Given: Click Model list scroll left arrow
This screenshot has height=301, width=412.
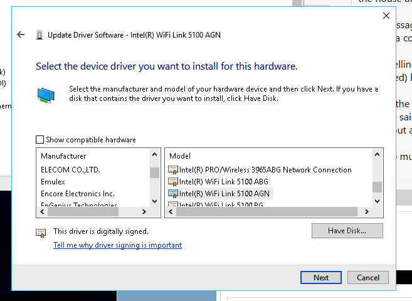Looking at the screenshot, I should pos(171,211).
